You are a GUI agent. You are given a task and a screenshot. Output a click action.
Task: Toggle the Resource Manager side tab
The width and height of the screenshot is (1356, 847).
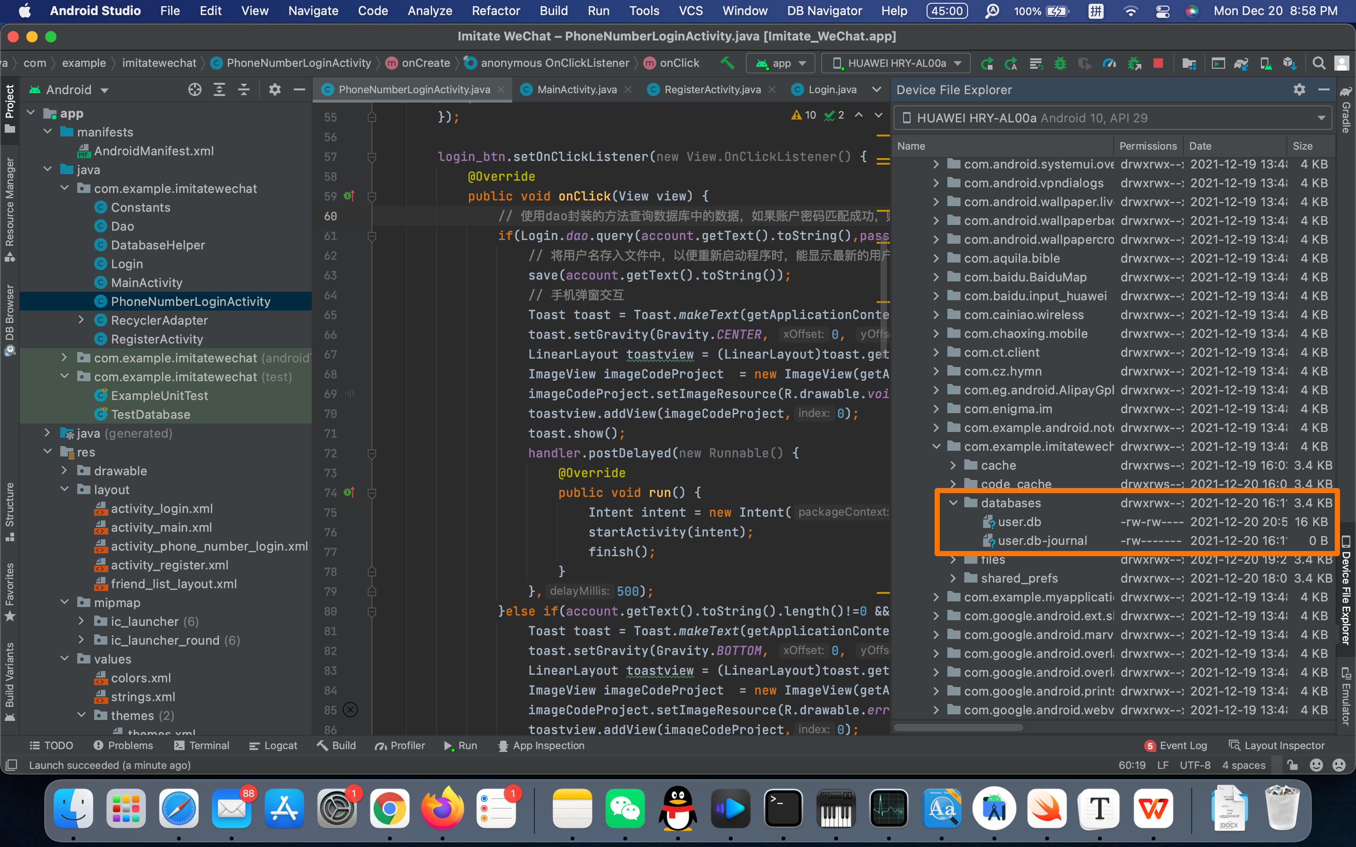[x=9, y=209]
